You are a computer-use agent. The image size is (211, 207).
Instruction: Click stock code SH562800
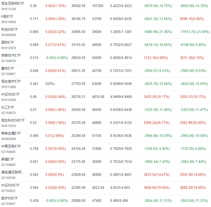tap(9, 139)
